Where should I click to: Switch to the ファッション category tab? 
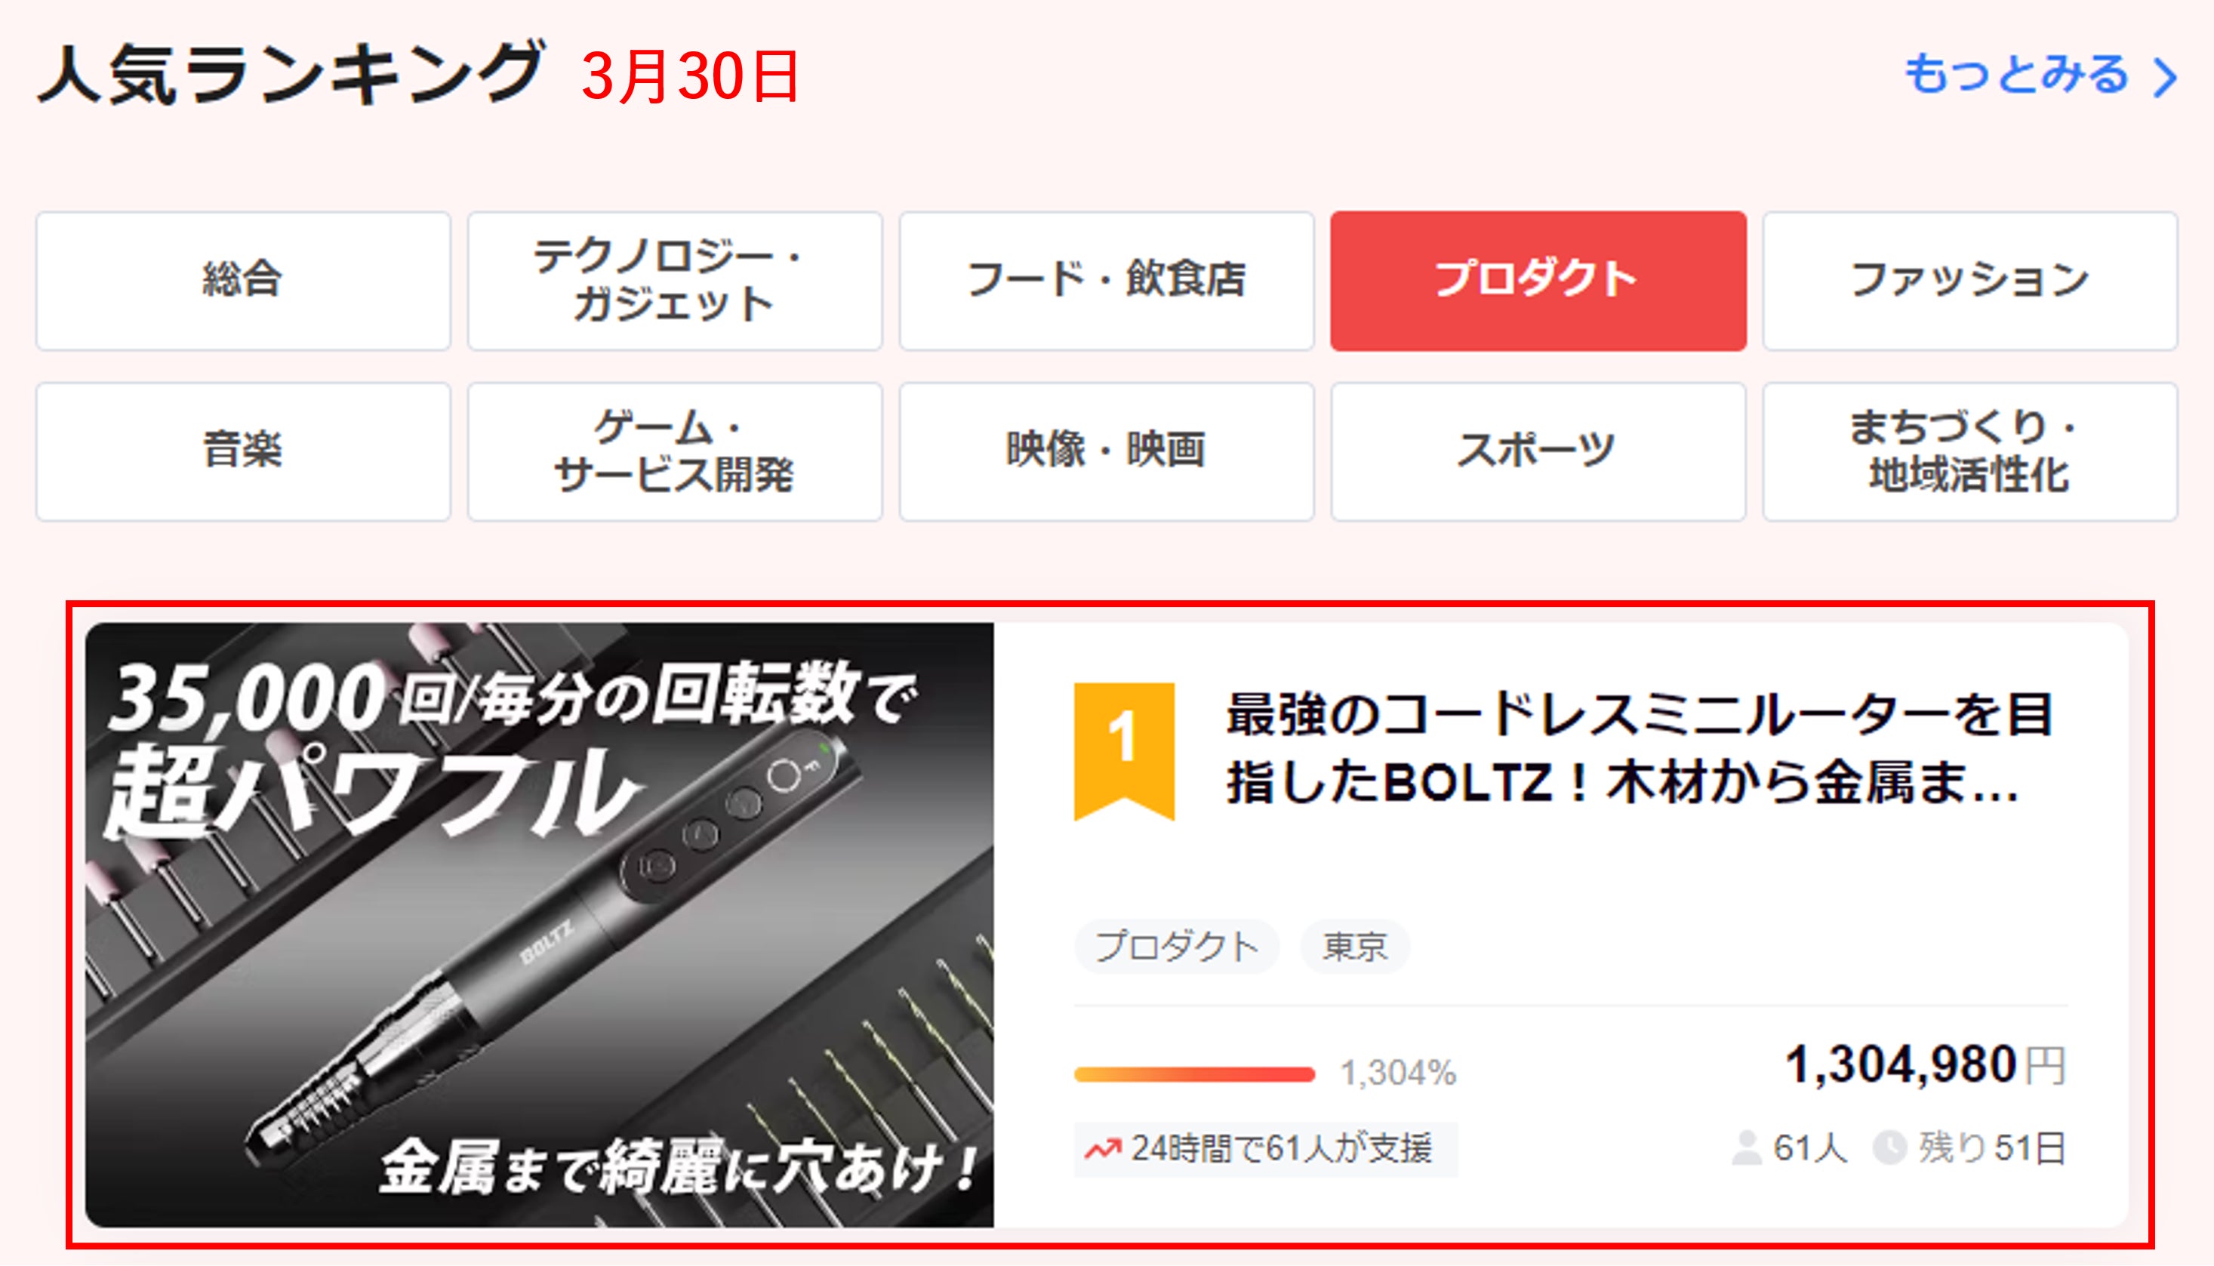pos(1969,280)
